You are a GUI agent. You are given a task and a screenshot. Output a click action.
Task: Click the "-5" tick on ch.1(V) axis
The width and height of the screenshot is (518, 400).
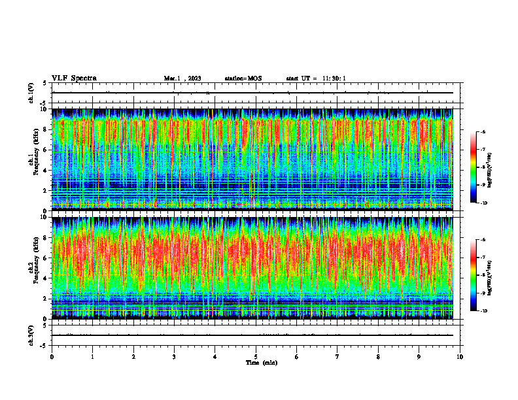pyautogui.click(x=44, y=103)
